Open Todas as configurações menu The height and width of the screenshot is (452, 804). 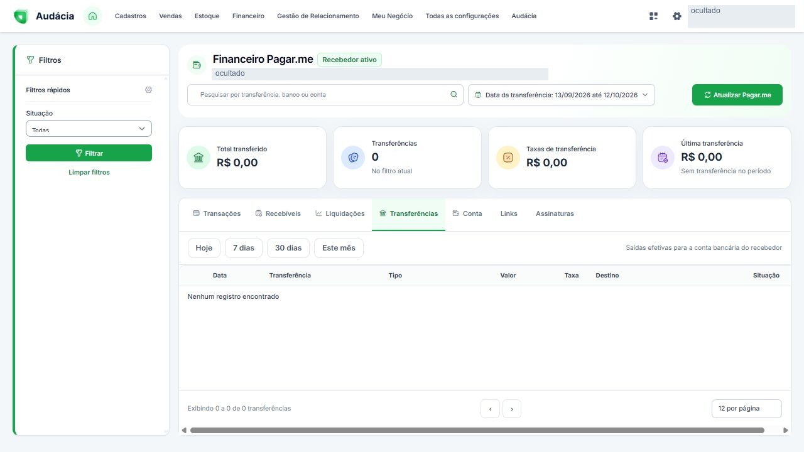point(462,16)
